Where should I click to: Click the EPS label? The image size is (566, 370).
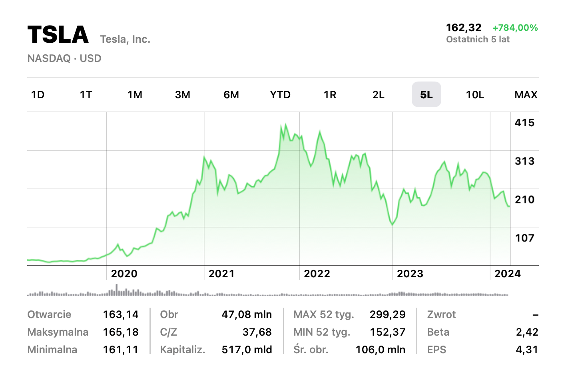tap(436, 350)
